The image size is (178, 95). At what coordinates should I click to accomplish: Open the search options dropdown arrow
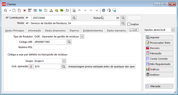pyautogui.click(x=10, y=10)
